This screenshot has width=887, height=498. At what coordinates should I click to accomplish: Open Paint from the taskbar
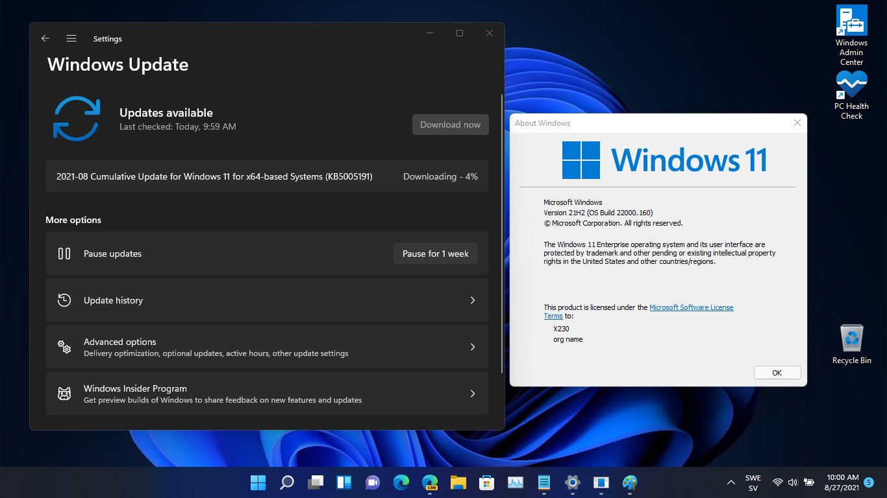(x=630, y=482)
